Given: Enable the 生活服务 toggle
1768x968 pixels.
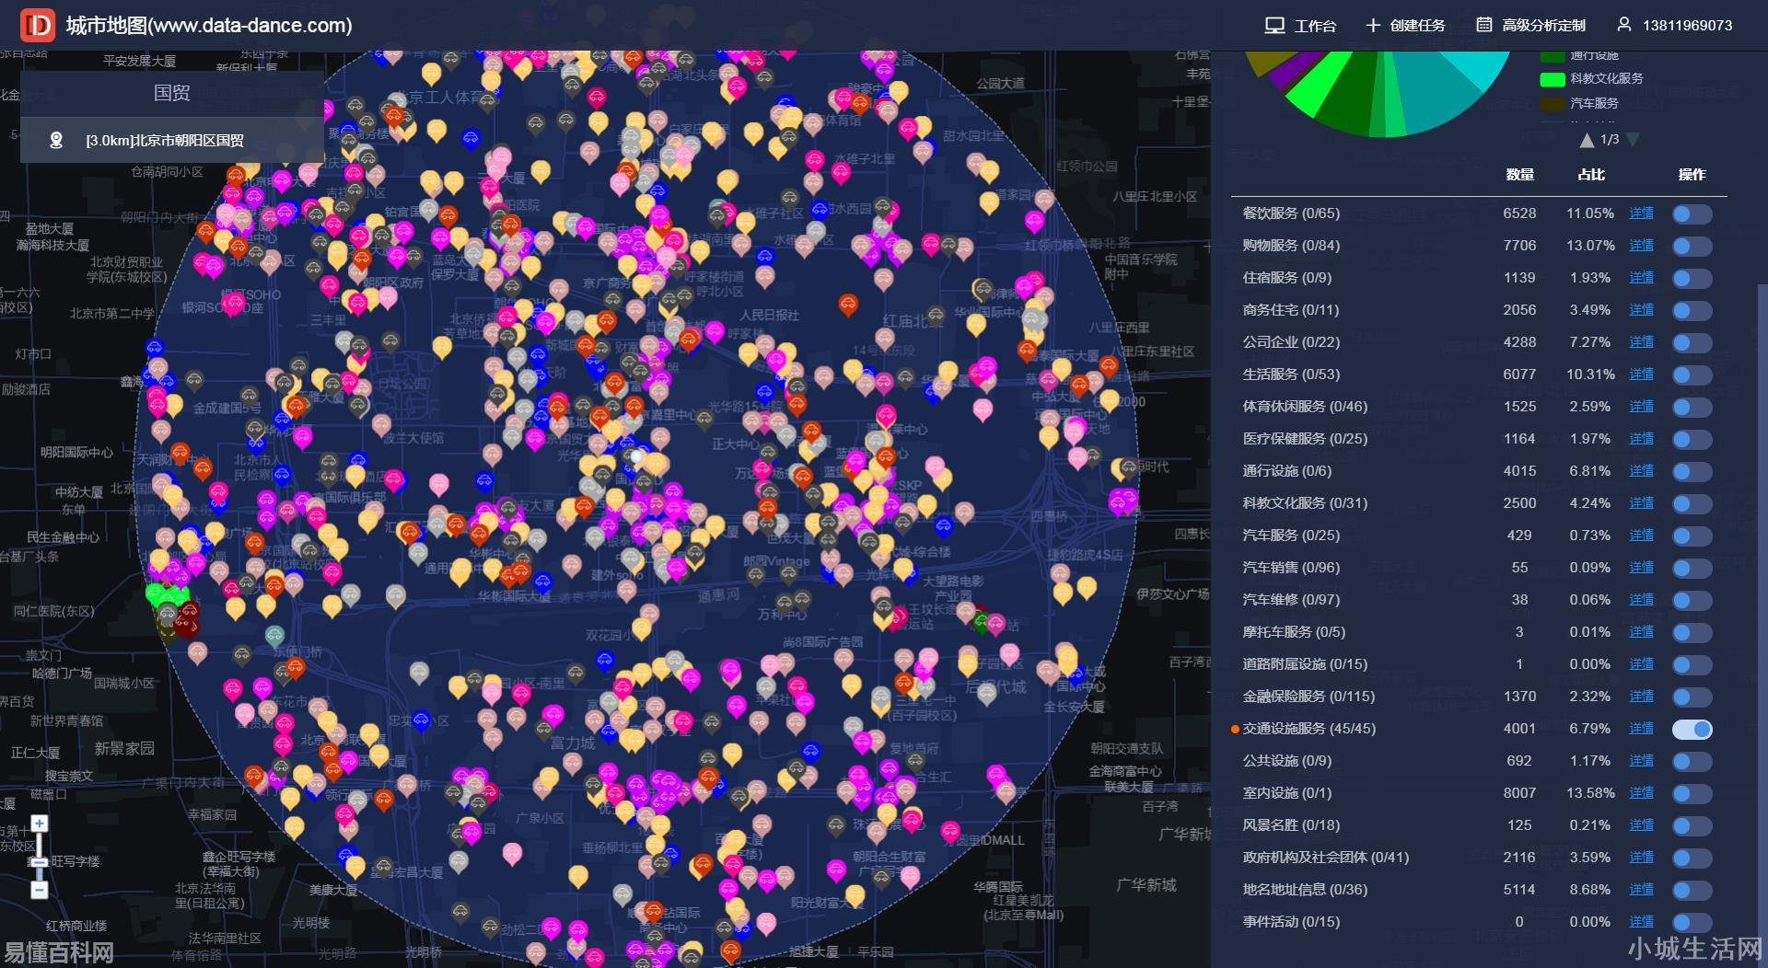Looking at the screenshot, I should click(1692, 375).
